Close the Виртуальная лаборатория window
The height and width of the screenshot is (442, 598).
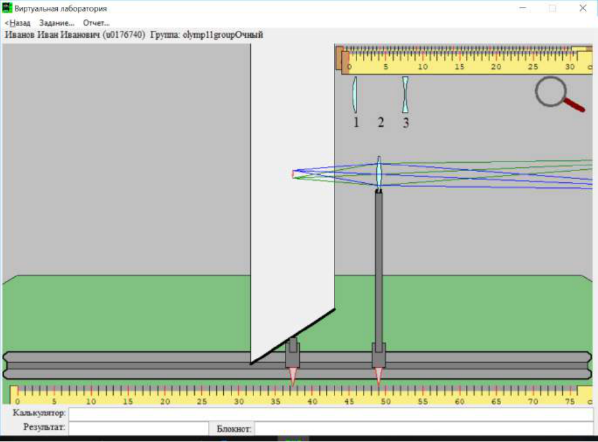click(583, 8)
